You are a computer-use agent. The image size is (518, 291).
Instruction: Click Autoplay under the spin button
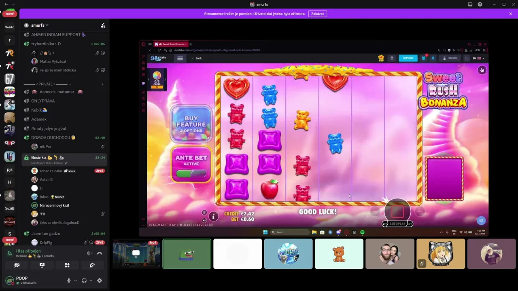click(x=397, y=224)
